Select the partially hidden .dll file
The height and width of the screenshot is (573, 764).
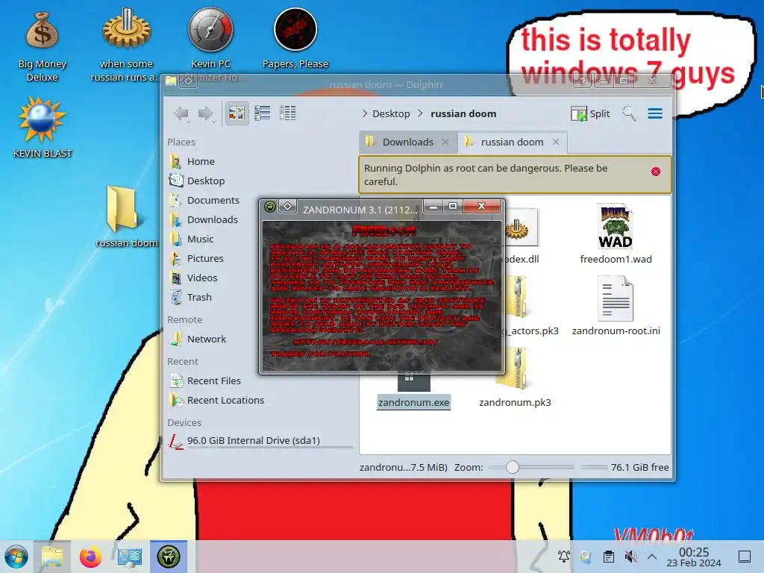522,235
